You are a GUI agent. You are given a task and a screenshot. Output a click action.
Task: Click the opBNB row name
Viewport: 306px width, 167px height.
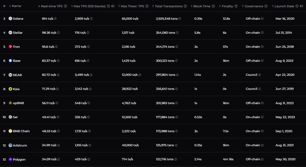pyautogui.click(x=18, y=103)
